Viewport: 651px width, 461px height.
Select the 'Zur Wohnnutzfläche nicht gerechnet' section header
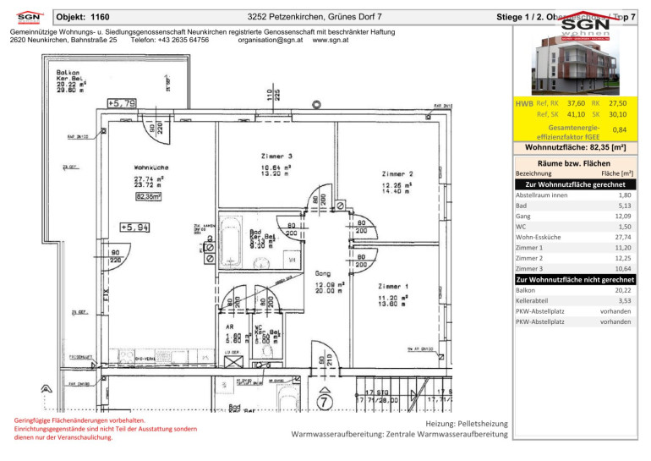(576, 279)
